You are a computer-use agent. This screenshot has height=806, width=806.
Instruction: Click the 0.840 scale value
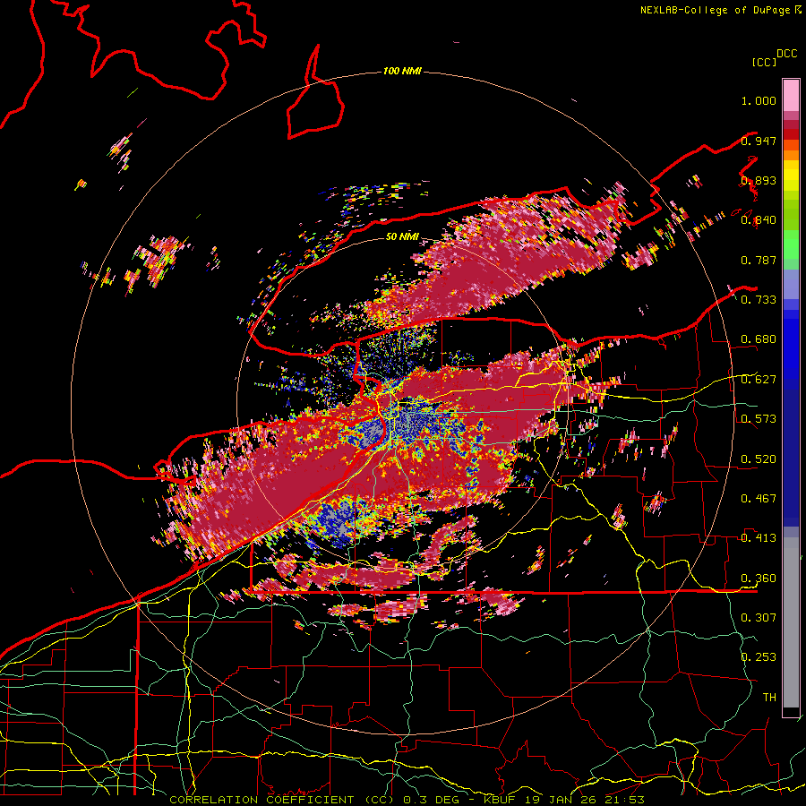click(759, 220)
